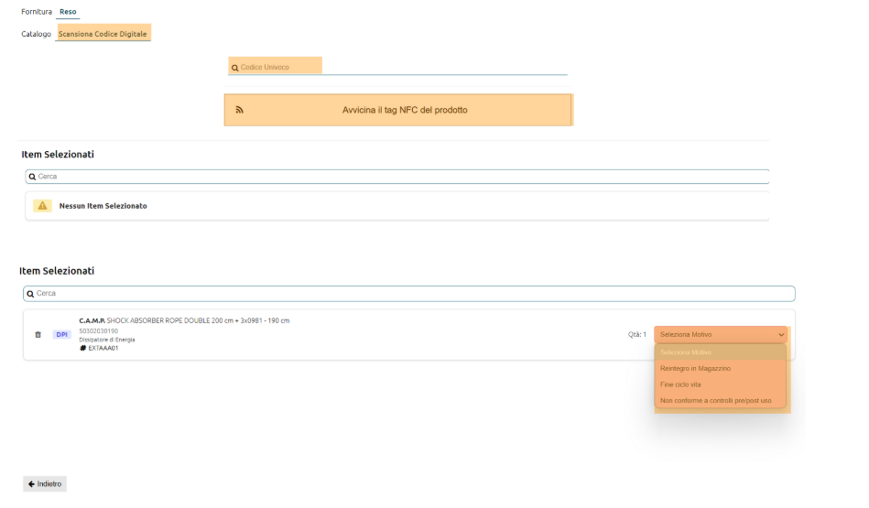Click the Codice Univoco search field
The width and height of the screenshot is (869, 508).
[397, 67]
